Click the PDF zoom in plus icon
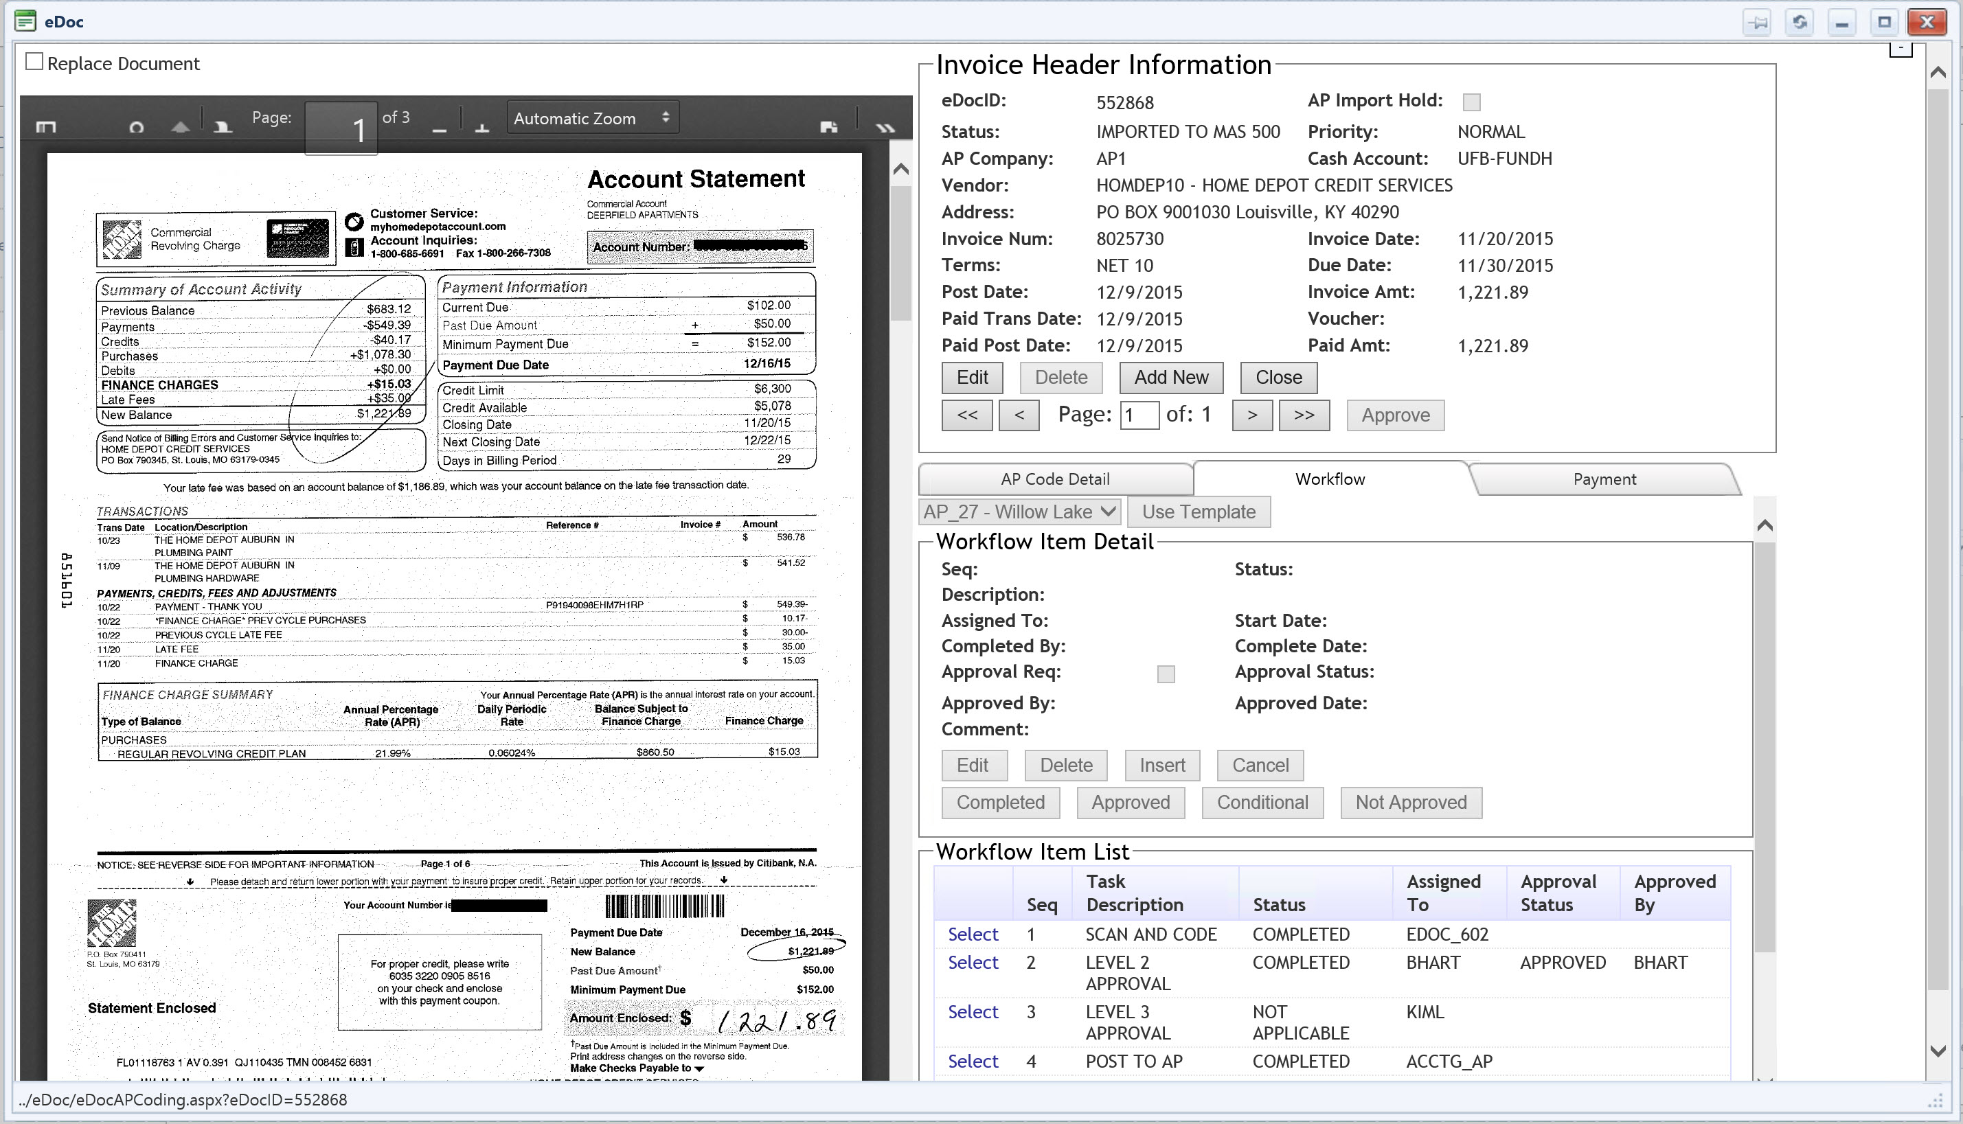 (482, 129)
